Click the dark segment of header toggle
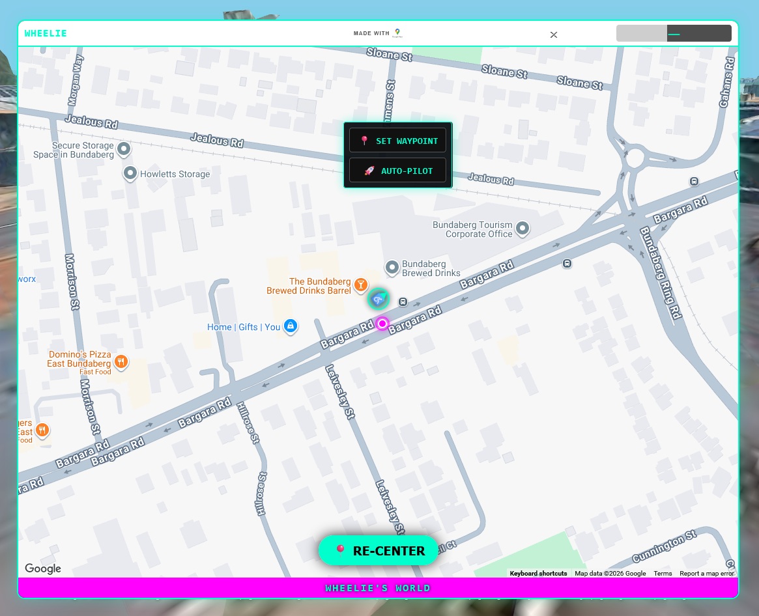Viewport: 759px width, 616px height. pos(699,33)
